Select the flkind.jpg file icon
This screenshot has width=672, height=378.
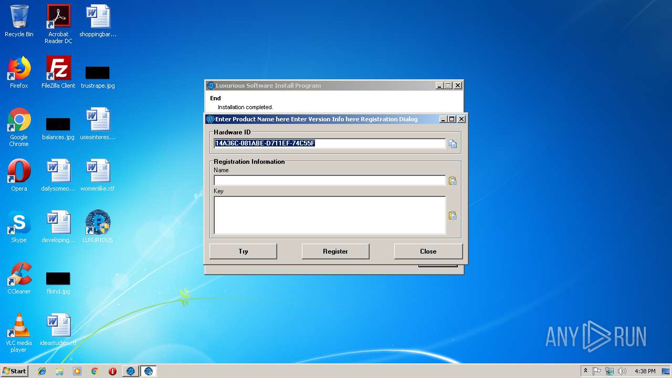coord(58,282)
